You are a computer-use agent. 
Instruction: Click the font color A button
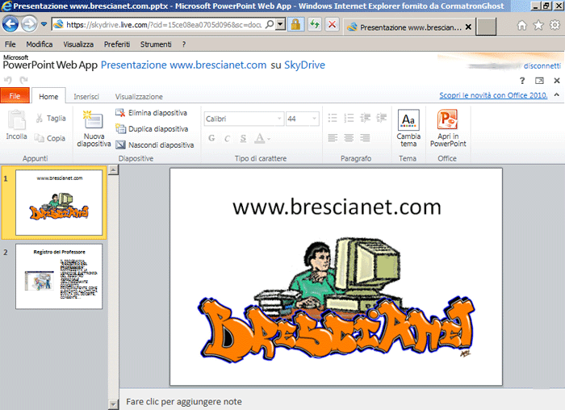point(259,138)
